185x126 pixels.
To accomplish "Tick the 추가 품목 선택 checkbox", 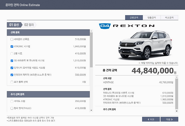I will pos(12,82).
